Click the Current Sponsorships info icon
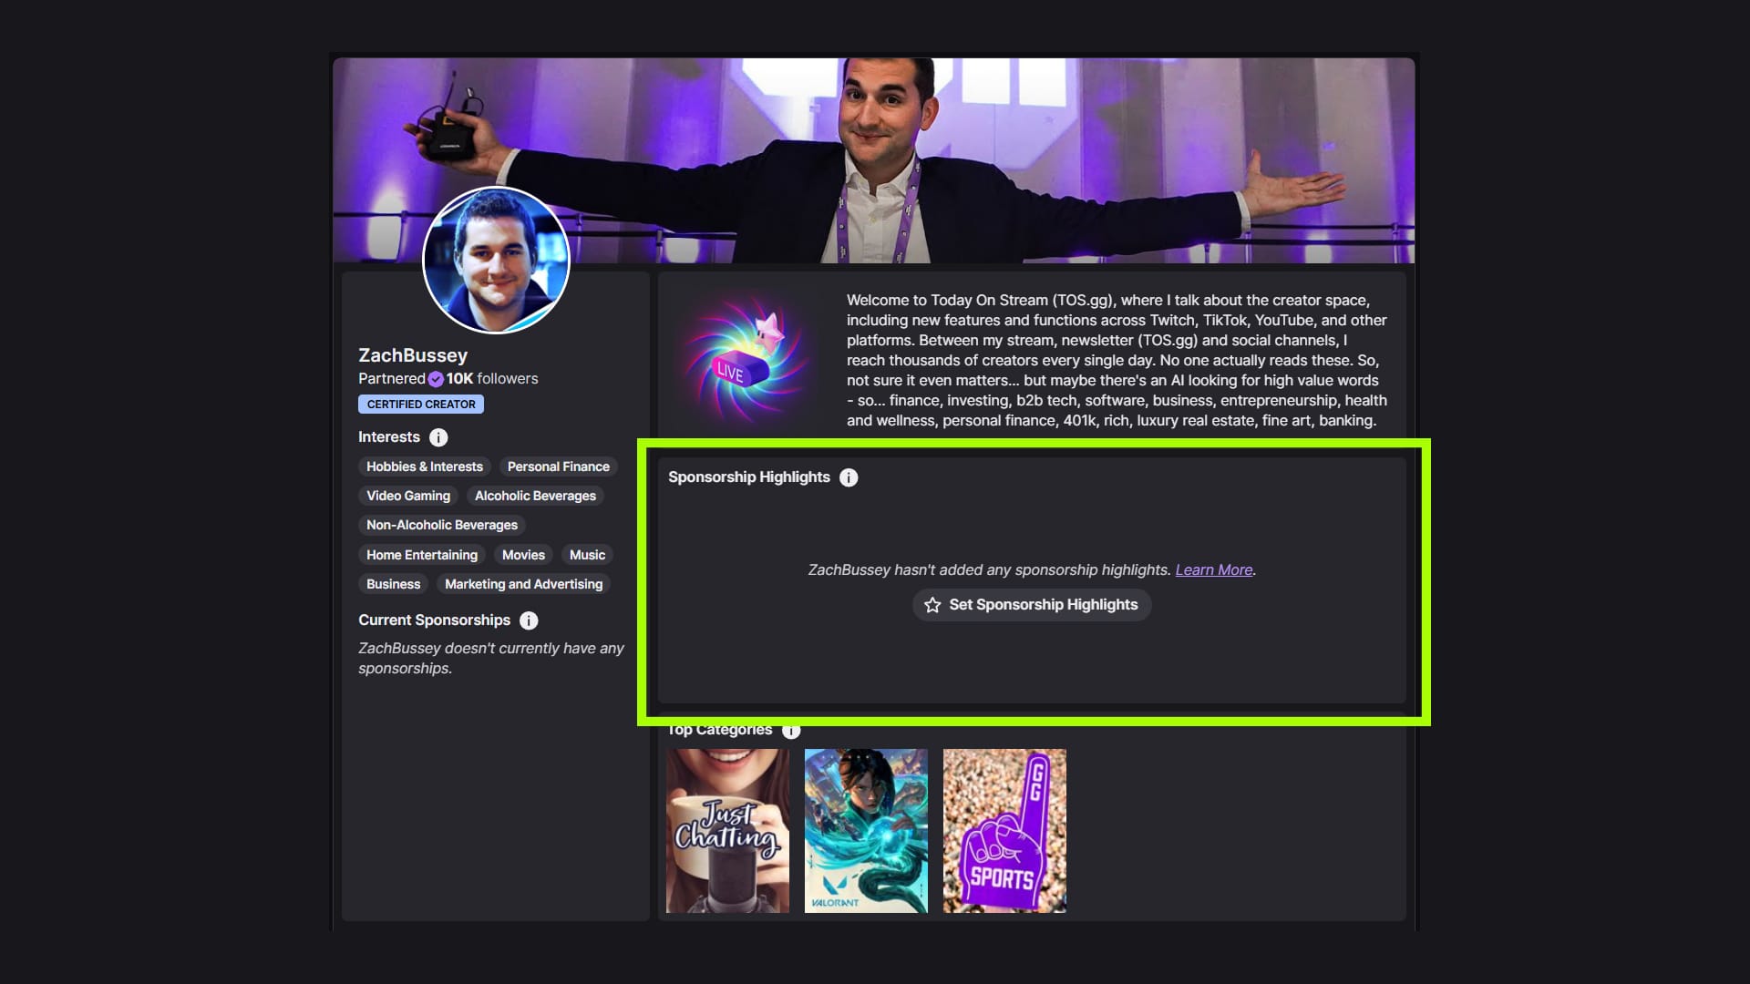 point(529,620)
